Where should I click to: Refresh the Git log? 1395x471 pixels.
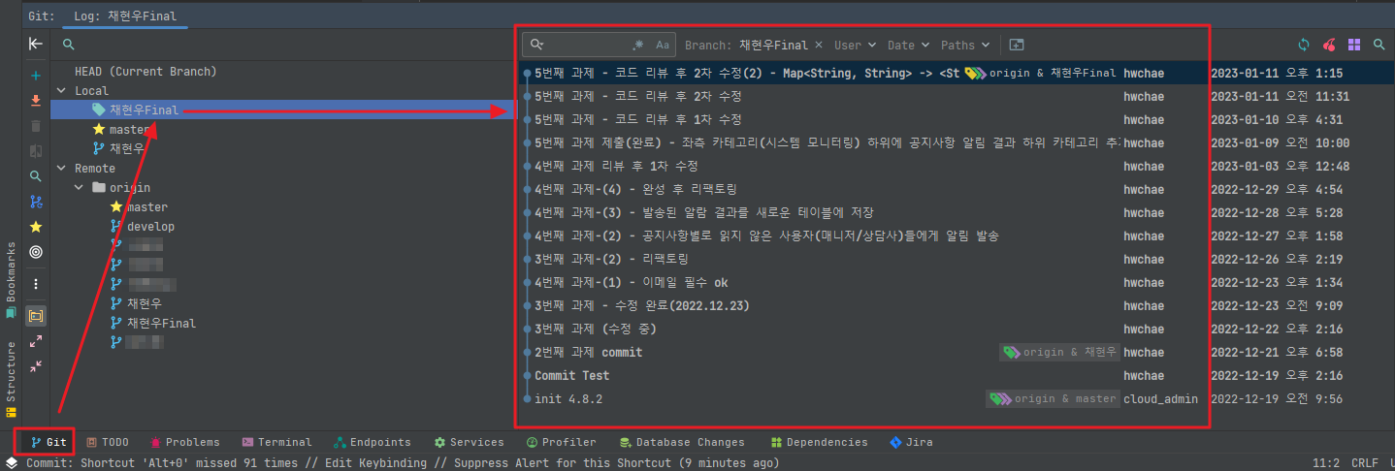[x=1304, y=45]
